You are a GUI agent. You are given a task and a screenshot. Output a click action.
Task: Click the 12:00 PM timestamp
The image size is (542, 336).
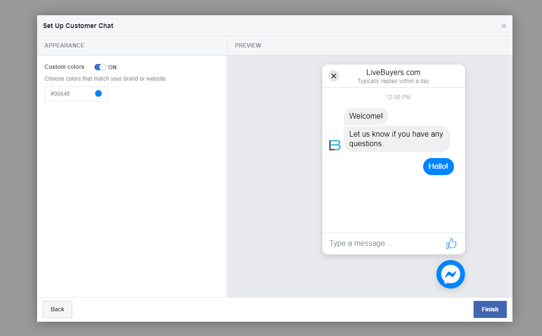pyautogui.click(x=398, y=97)
